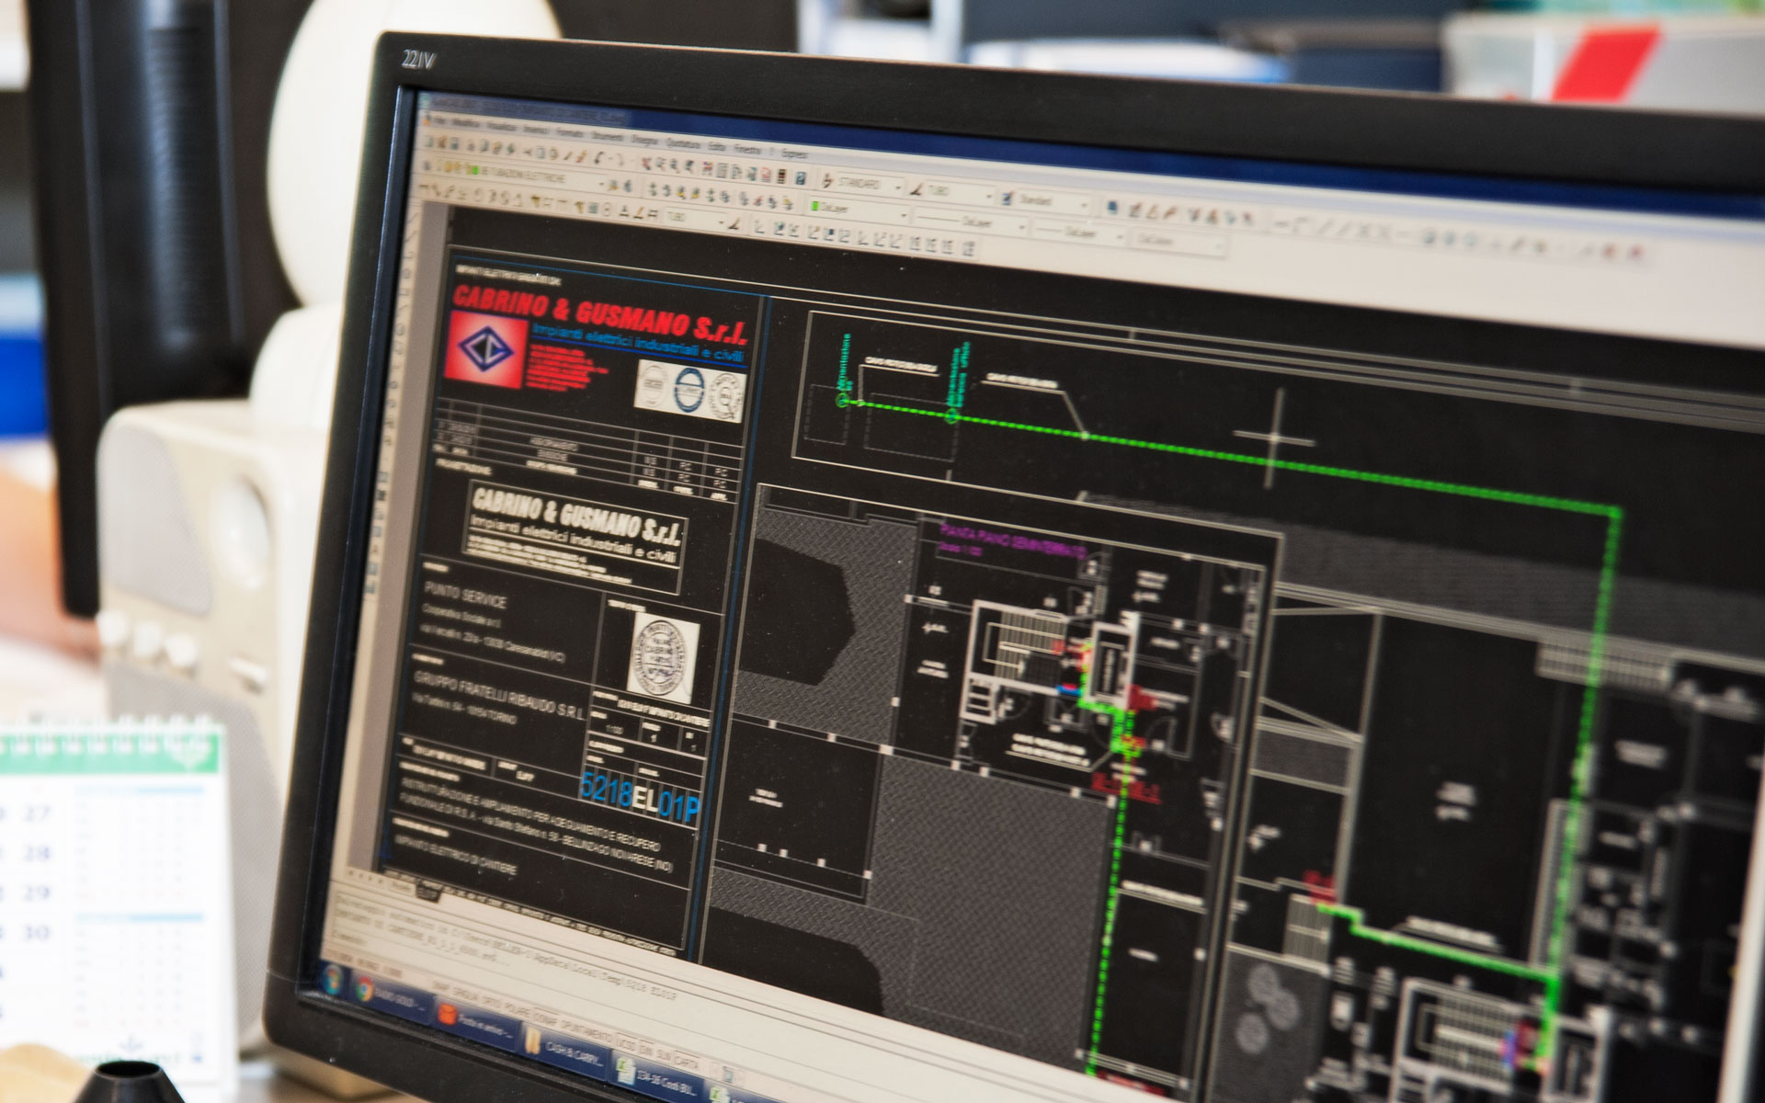
Task: Select the Zoom Window tool
Action: tap(675, 166)
